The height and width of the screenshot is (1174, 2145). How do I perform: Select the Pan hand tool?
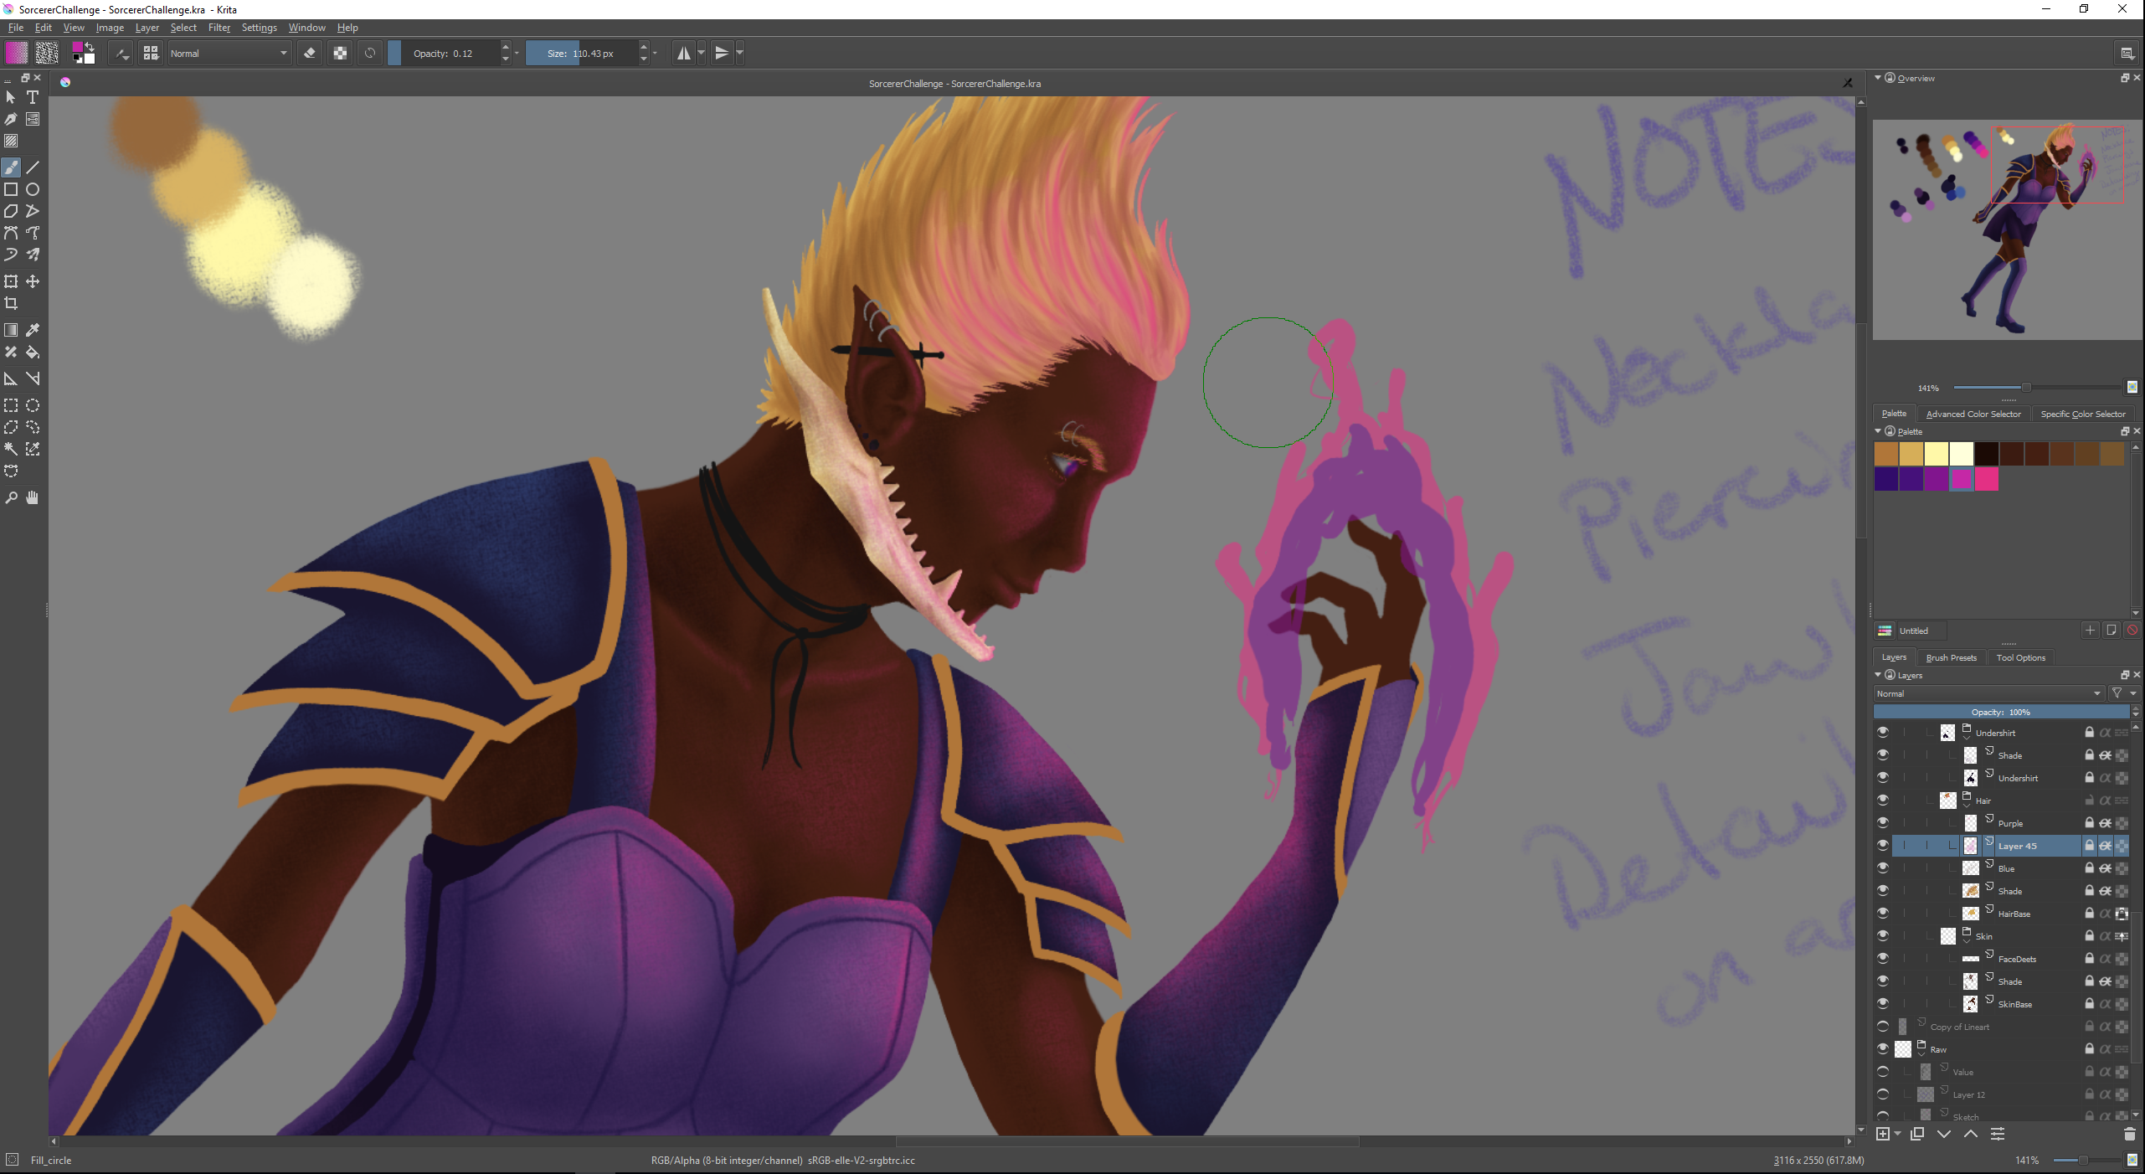(33, 498)
